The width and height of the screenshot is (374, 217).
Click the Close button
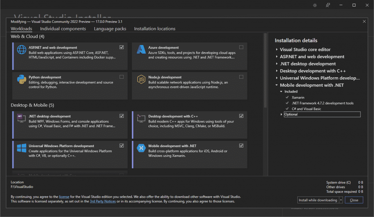(x=354, y=200)
